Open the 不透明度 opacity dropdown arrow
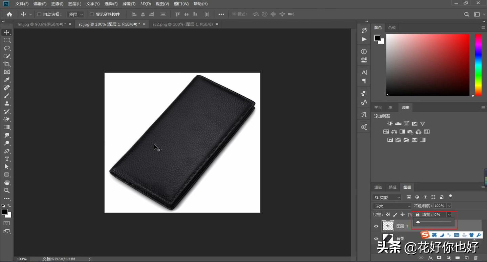487x262 pixels. click(x=449, y=206)
